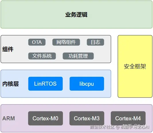Select the Cortex-M3 box
Screen dimensions: 153x133
(x=87, y=118)
